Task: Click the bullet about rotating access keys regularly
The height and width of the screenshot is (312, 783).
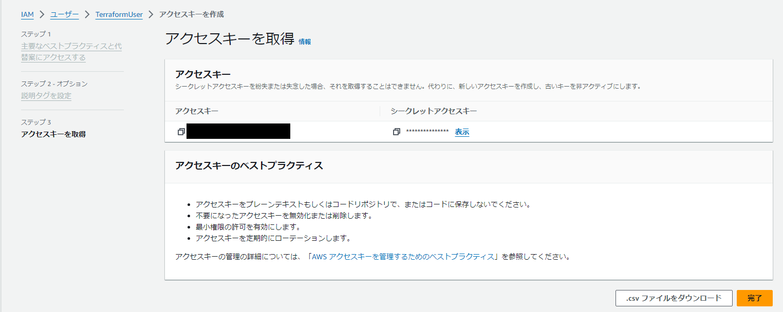Action: (273, 238)
